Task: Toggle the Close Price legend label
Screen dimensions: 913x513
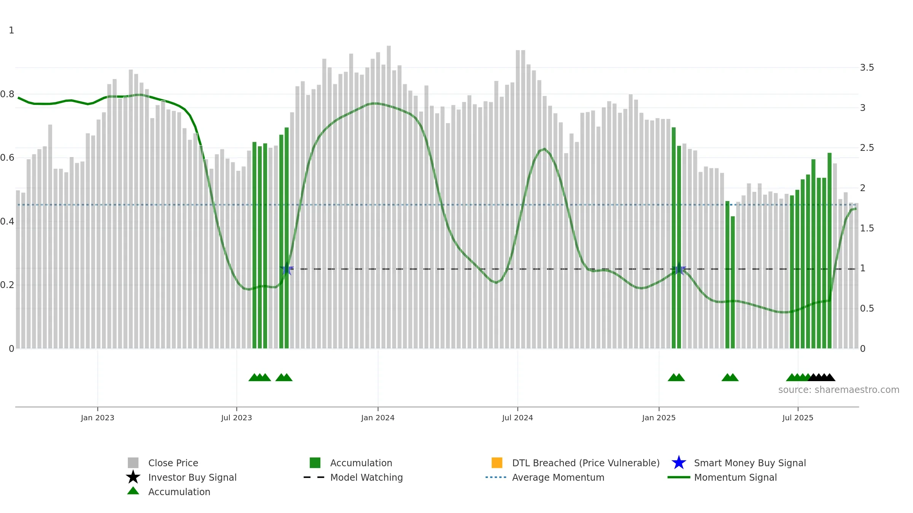Action: coord(173,463)
